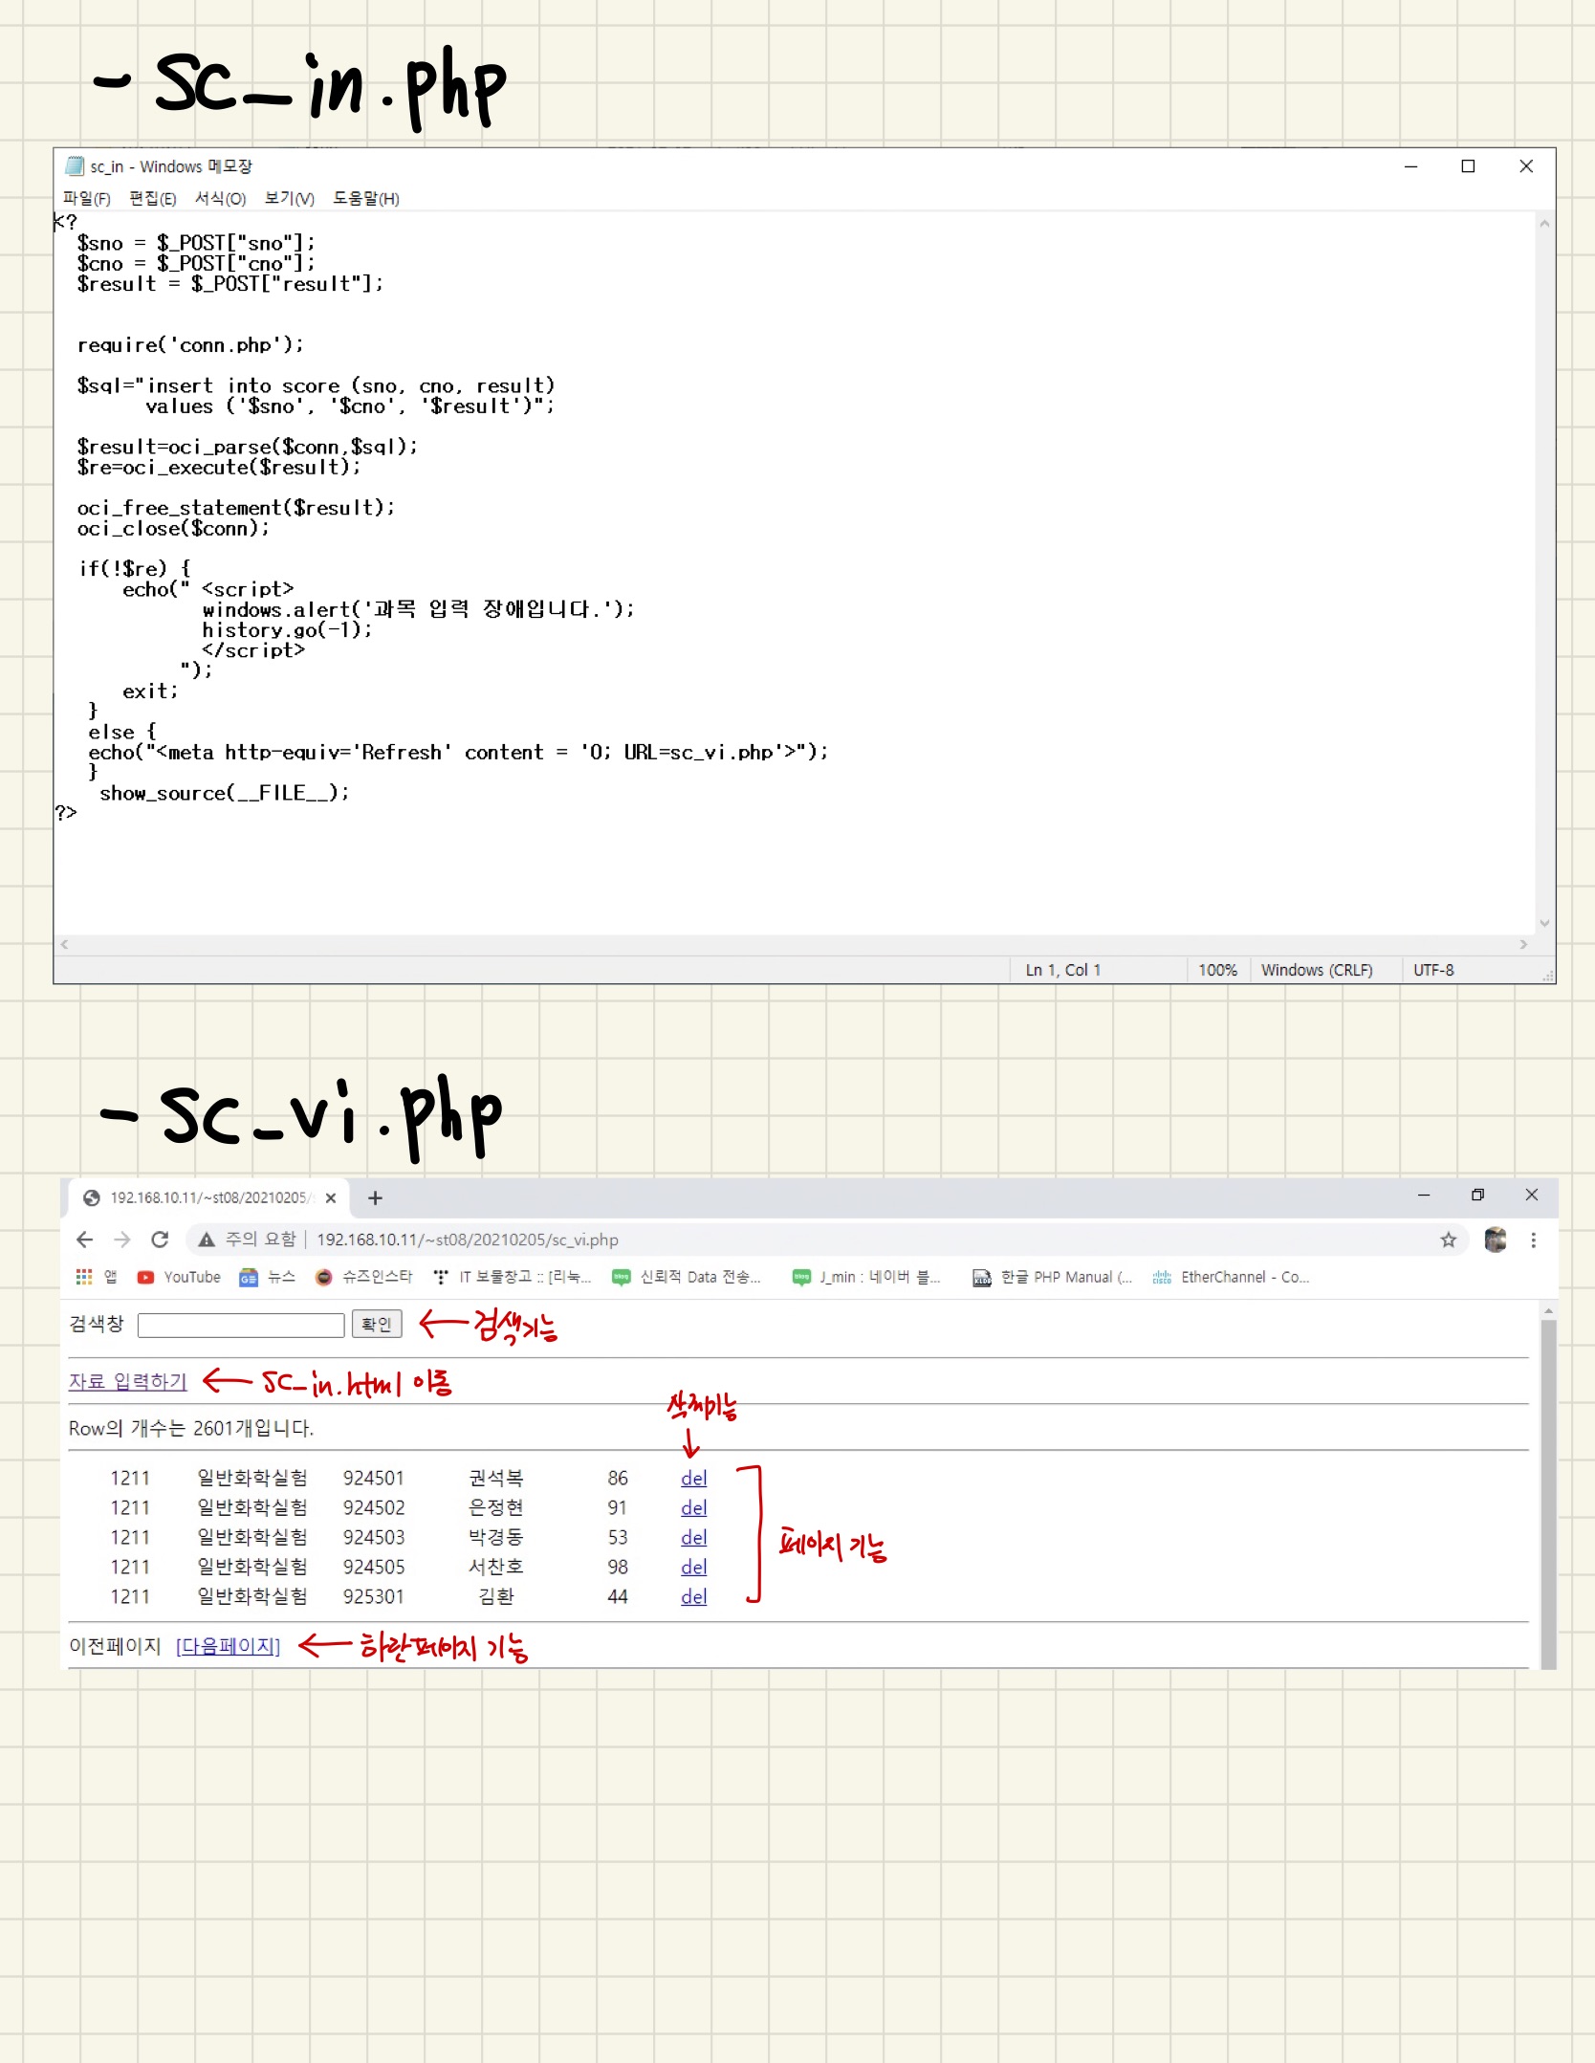Screen dimensions: 1595x2063
Task: Click the Notepad app icon in title bar
Action: (74, 166)
